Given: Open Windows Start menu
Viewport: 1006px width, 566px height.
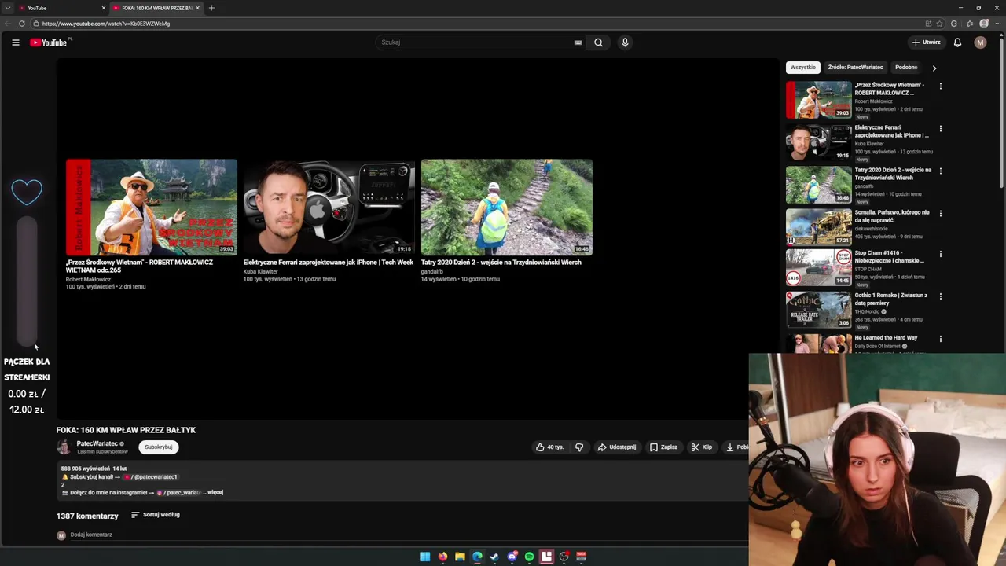Looking at the screenshot, I should 425,557.
